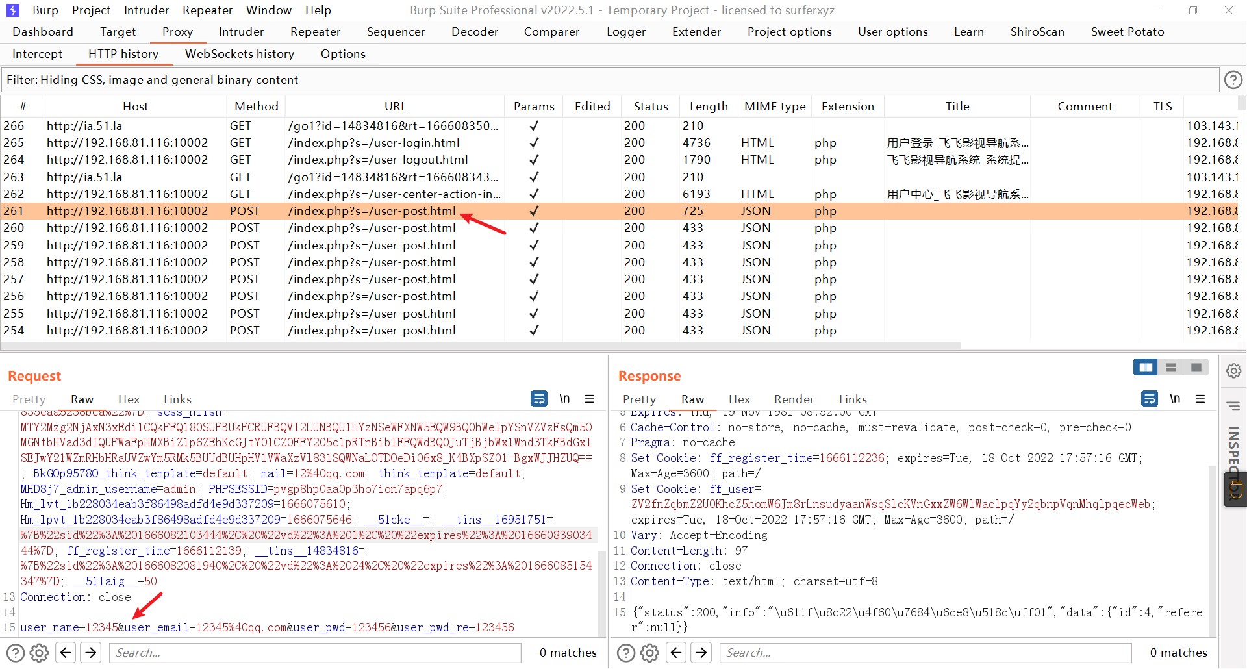This screenshot has height=669, width=1247.
Task: Toggle response message word wrap icon
Action: point(1150,399)
